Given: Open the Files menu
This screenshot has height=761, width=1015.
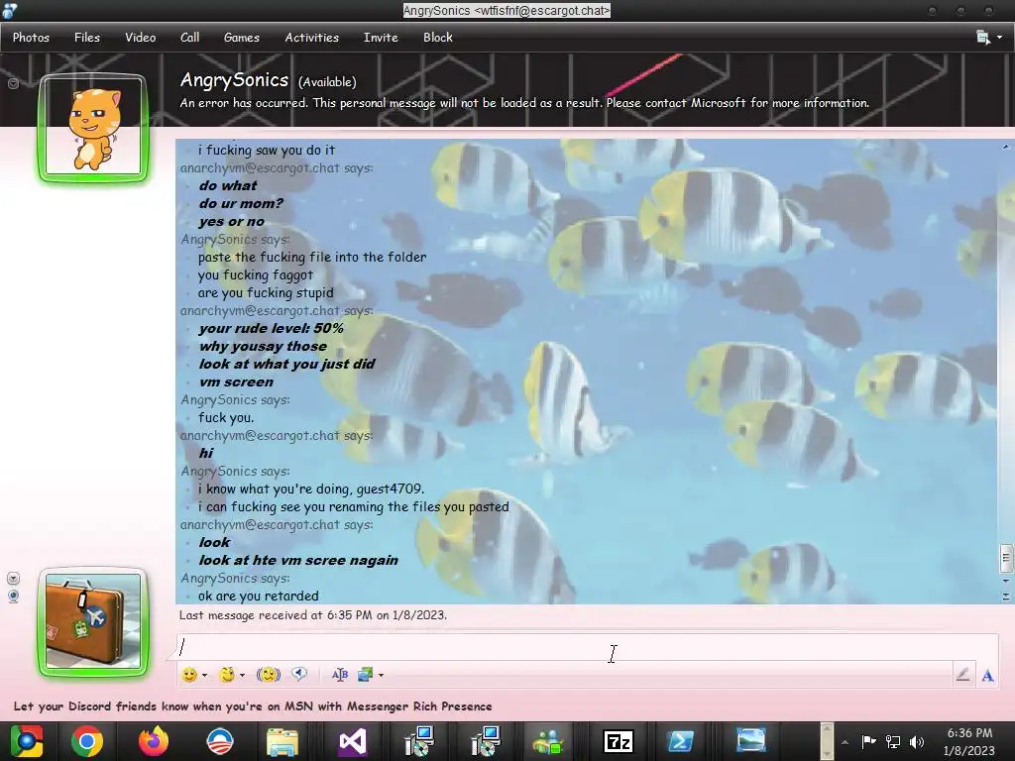Looking at the screenshot, I should (87, 38).
